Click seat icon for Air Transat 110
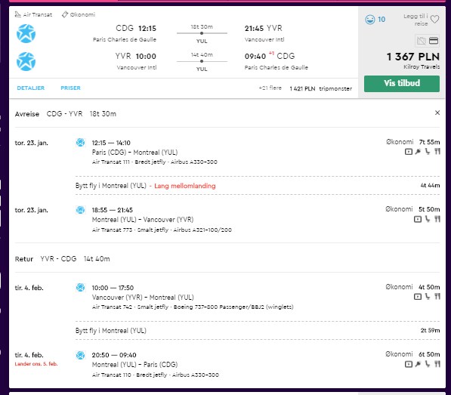Viewport: 451px width, 395px height. tap(428, 364)
